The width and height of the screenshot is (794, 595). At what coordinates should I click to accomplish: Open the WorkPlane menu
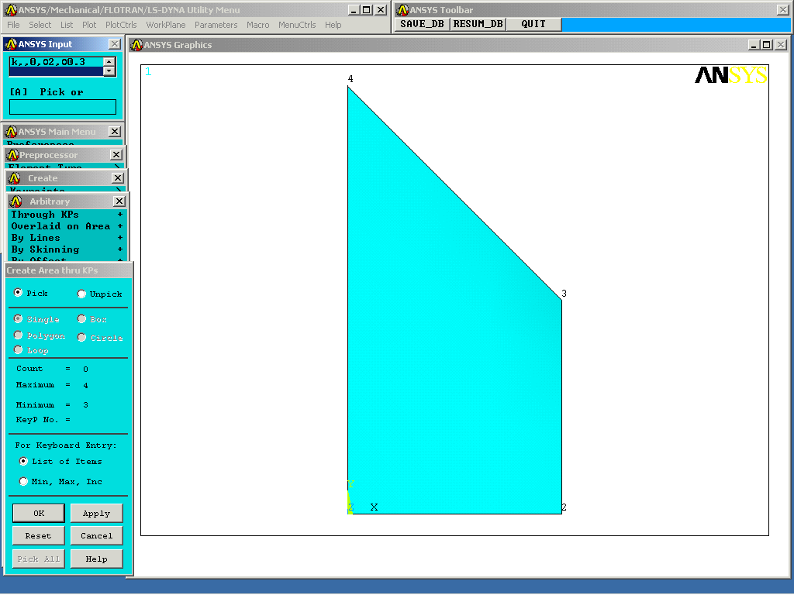coord(166,25)
